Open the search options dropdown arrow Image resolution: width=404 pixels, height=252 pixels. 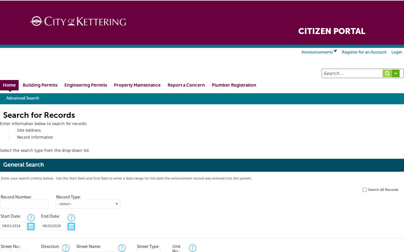396,73
